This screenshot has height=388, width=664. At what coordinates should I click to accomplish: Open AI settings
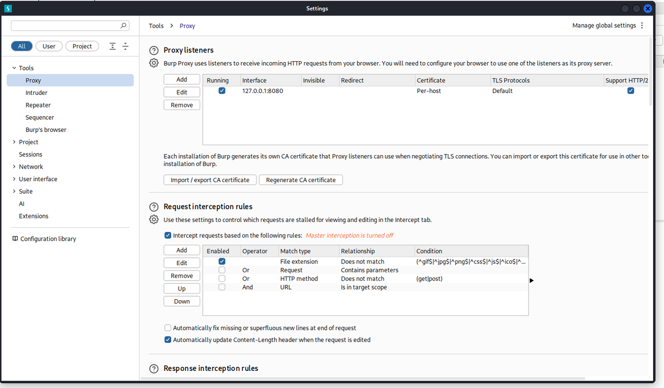pos(22,204)
